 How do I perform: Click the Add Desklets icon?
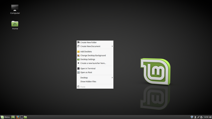coord(78,51)
